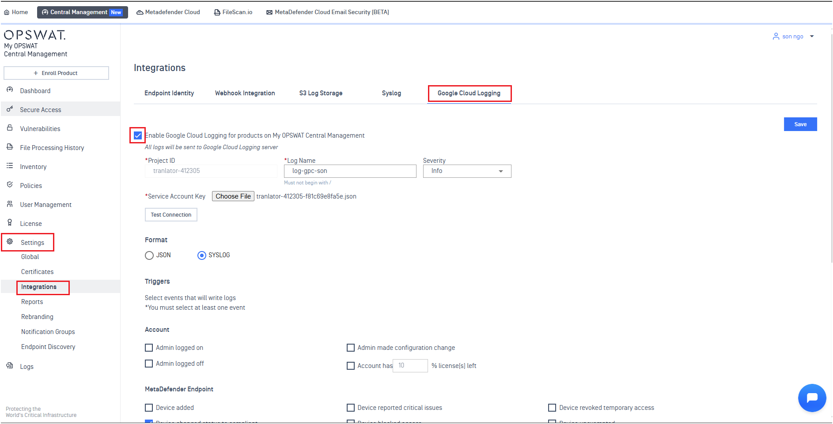Switch to the Syslog tab

[x=391, y=93]
